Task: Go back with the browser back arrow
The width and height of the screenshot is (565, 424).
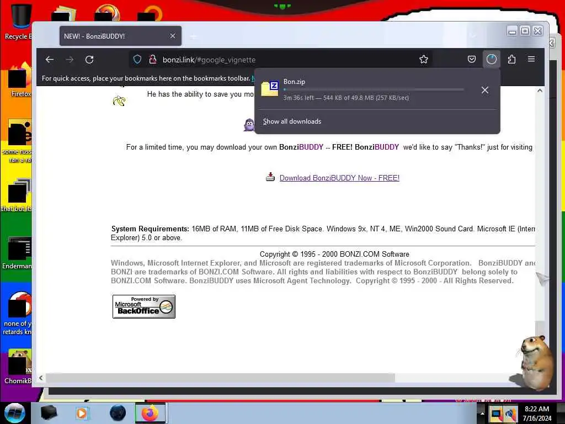Action: tap(50, 60)
